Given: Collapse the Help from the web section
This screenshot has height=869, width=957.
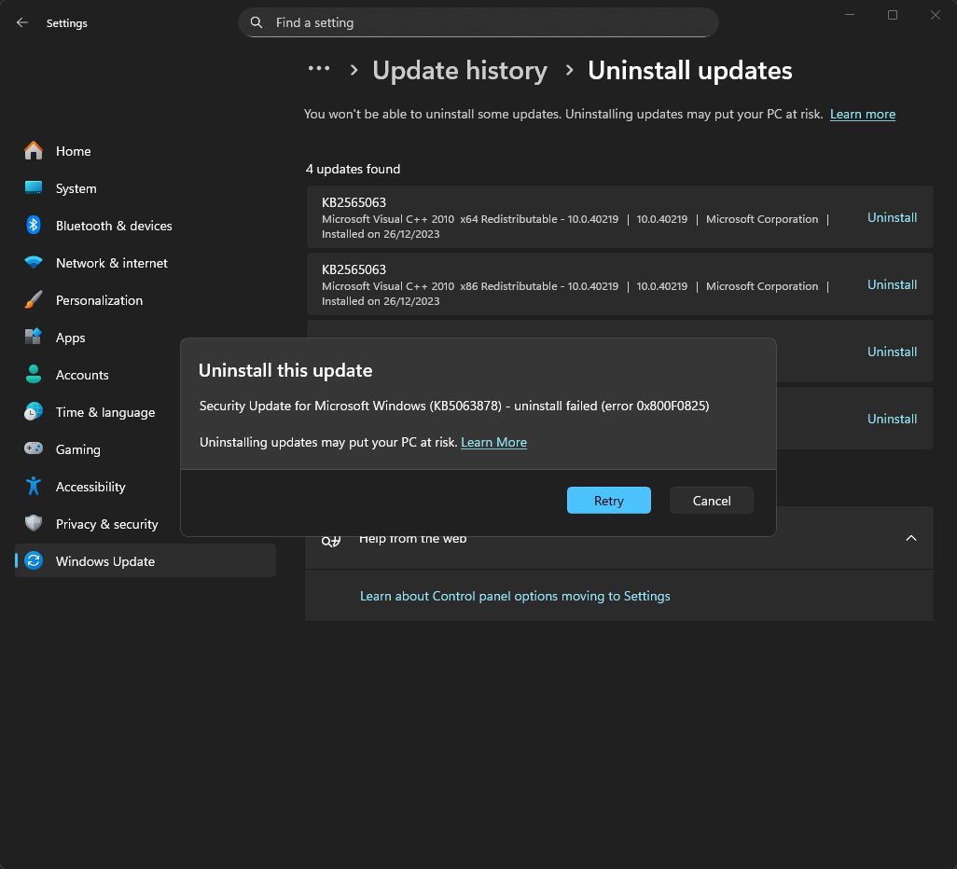Looking at the screenshot, I should click(x=910, y=538).
